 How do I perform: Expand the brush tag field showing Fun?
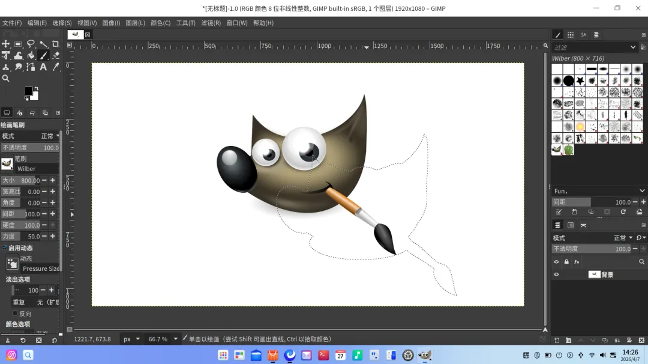[642, 190]
